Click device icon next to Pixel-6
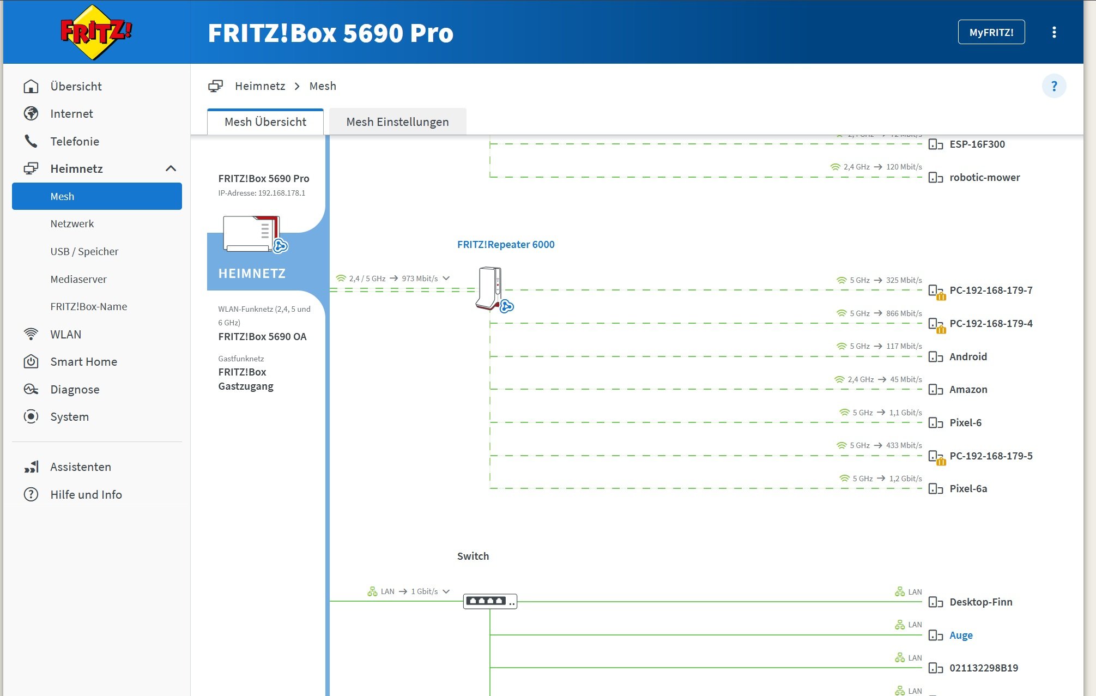The width and height of the screenshot is (1096, 696). pyautogui.click(x=935, y=423)
